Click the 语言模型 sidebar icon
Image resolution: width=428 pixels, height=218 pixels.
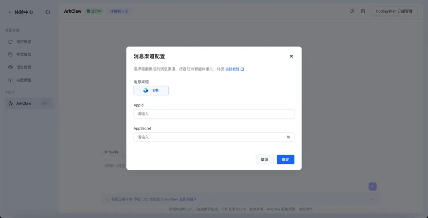tap(10, 42)
